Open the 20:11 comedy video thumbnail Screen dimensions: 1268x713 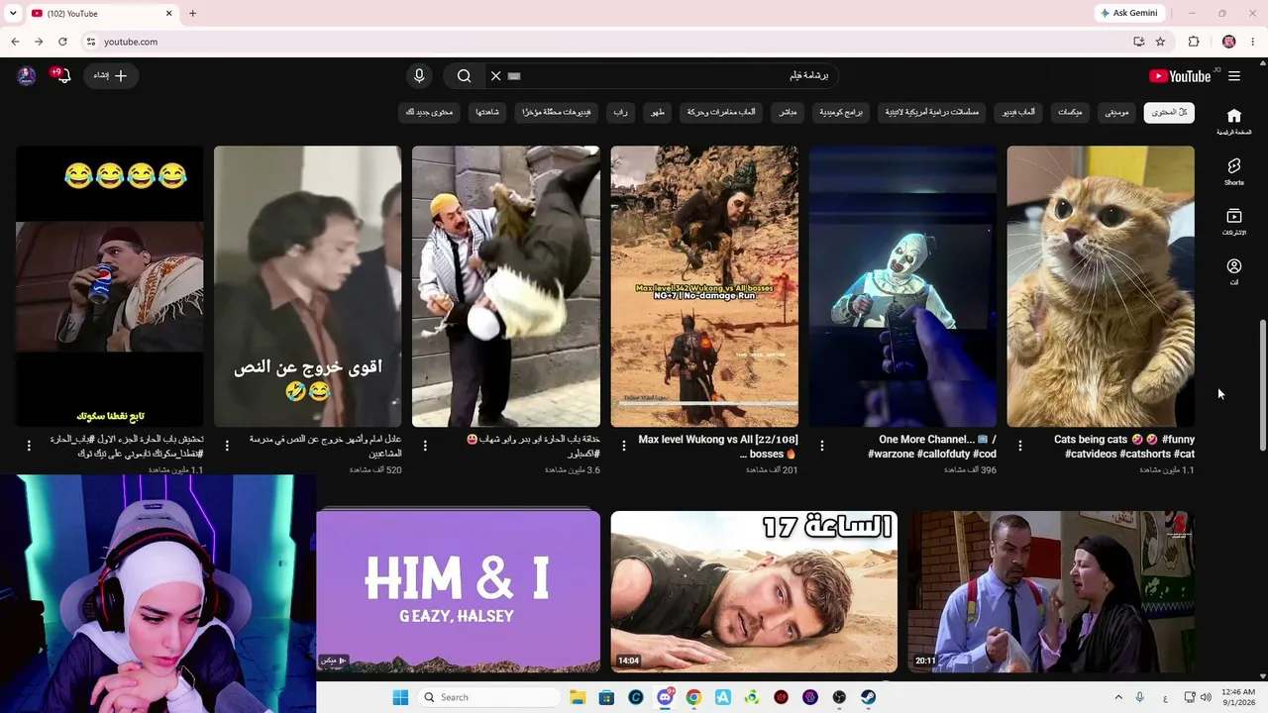[1051, 592]
